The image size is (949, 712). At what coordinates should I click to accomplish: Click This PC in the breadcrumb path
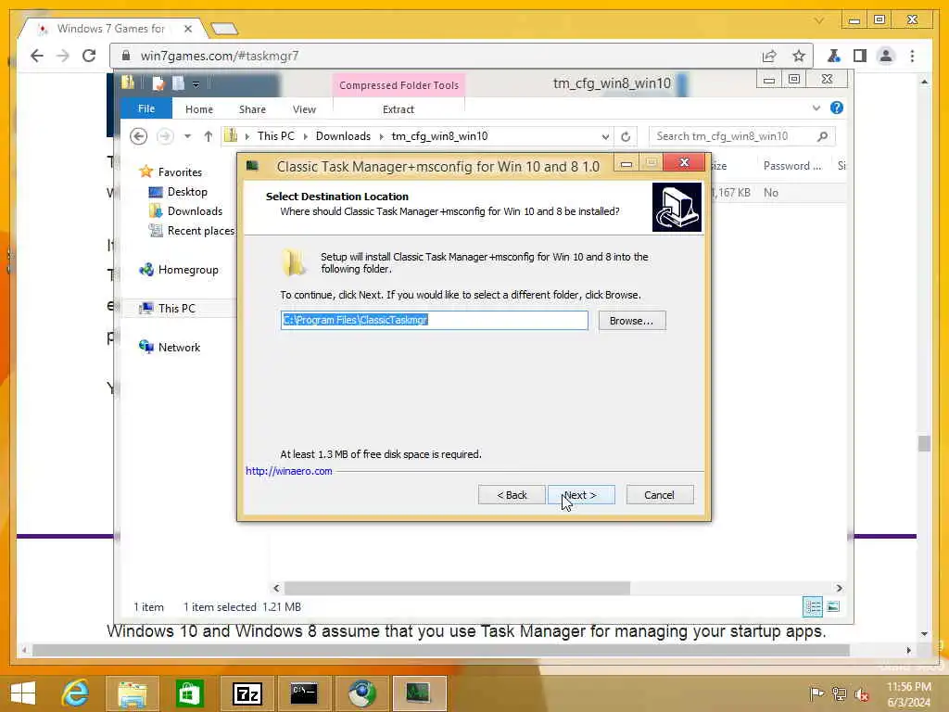[276, 136]
